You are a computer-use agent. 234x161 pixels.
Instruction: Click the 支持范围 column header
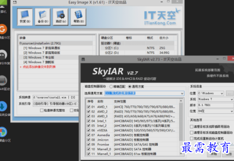[x=145, y=101]
